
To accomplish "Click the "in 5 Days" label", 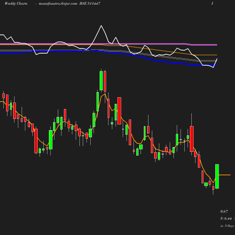I will tap(227, 226).
